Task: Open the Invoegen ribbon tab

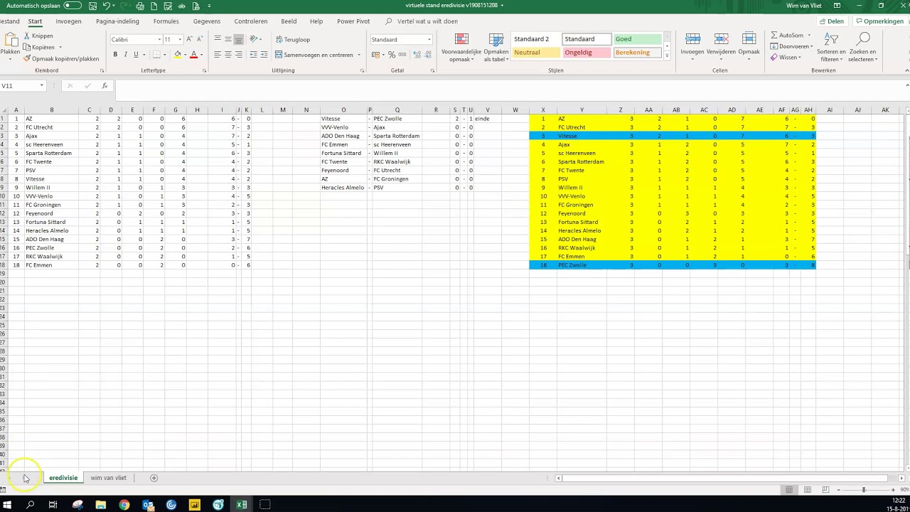Action: (x=68, y=21)
